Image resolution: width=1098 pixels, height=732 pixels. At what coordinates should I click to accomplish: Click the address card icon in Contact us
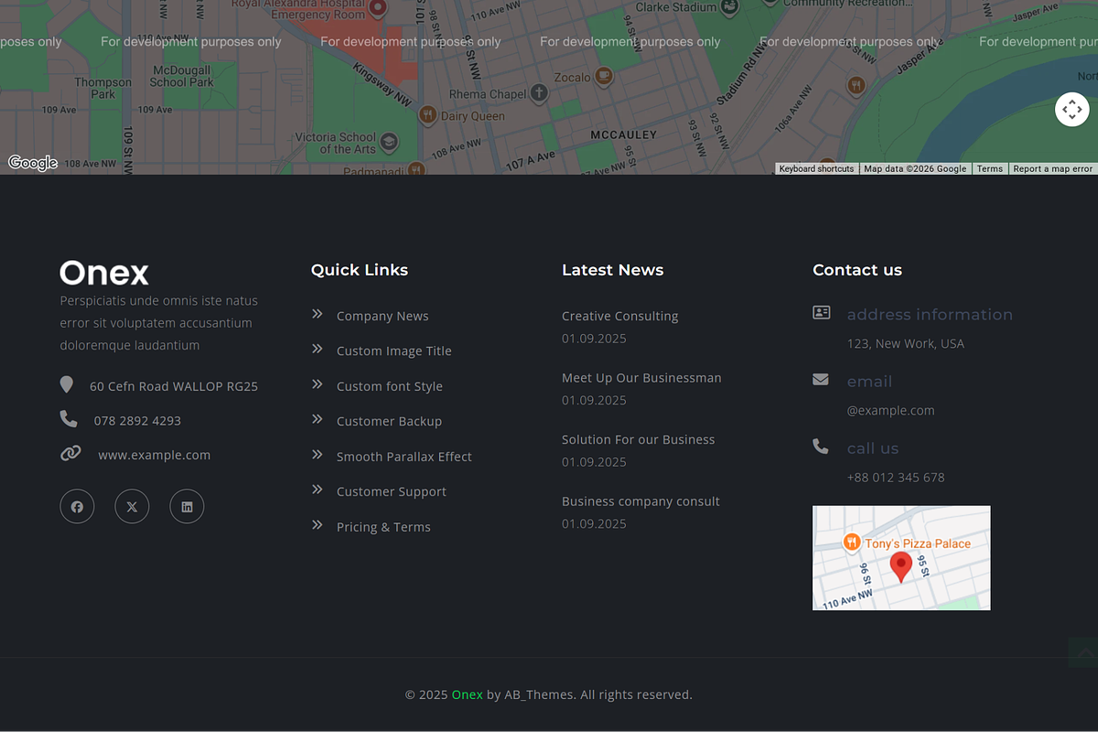click(x=821, y=312)
